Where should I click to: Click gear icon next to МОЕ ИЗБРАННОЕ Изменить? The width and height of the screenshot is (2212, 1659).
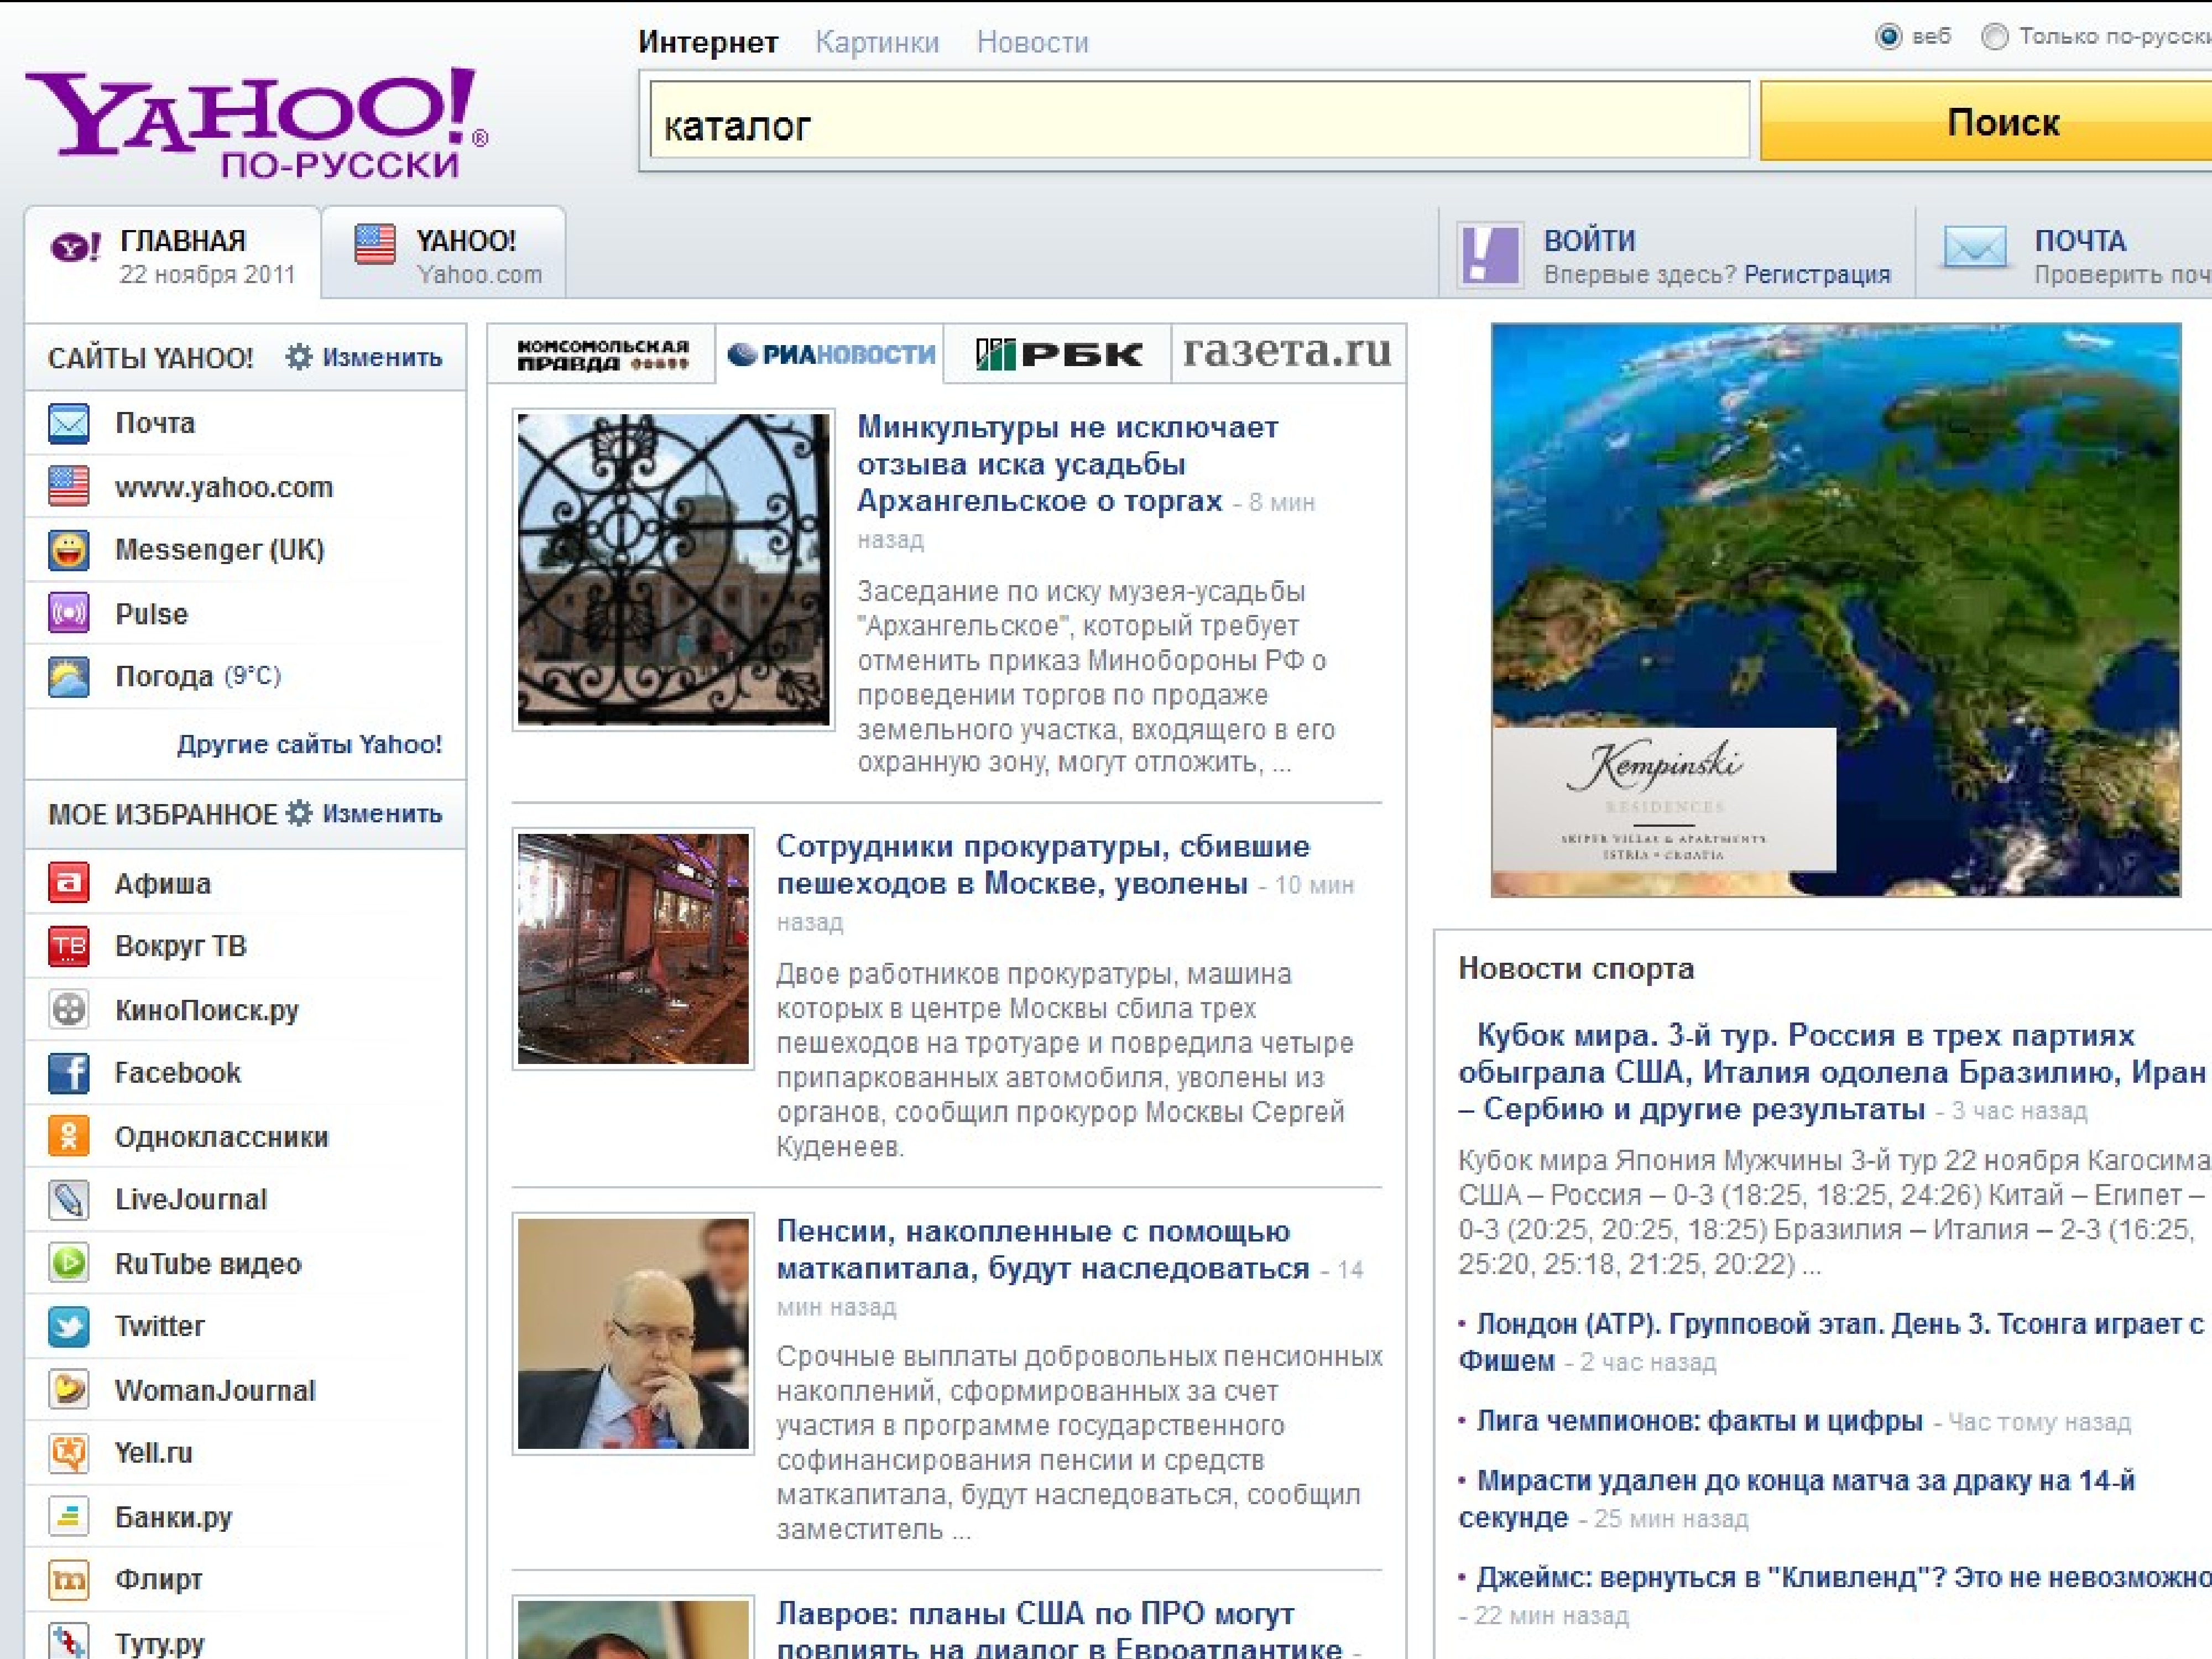[x=299, y=813]
